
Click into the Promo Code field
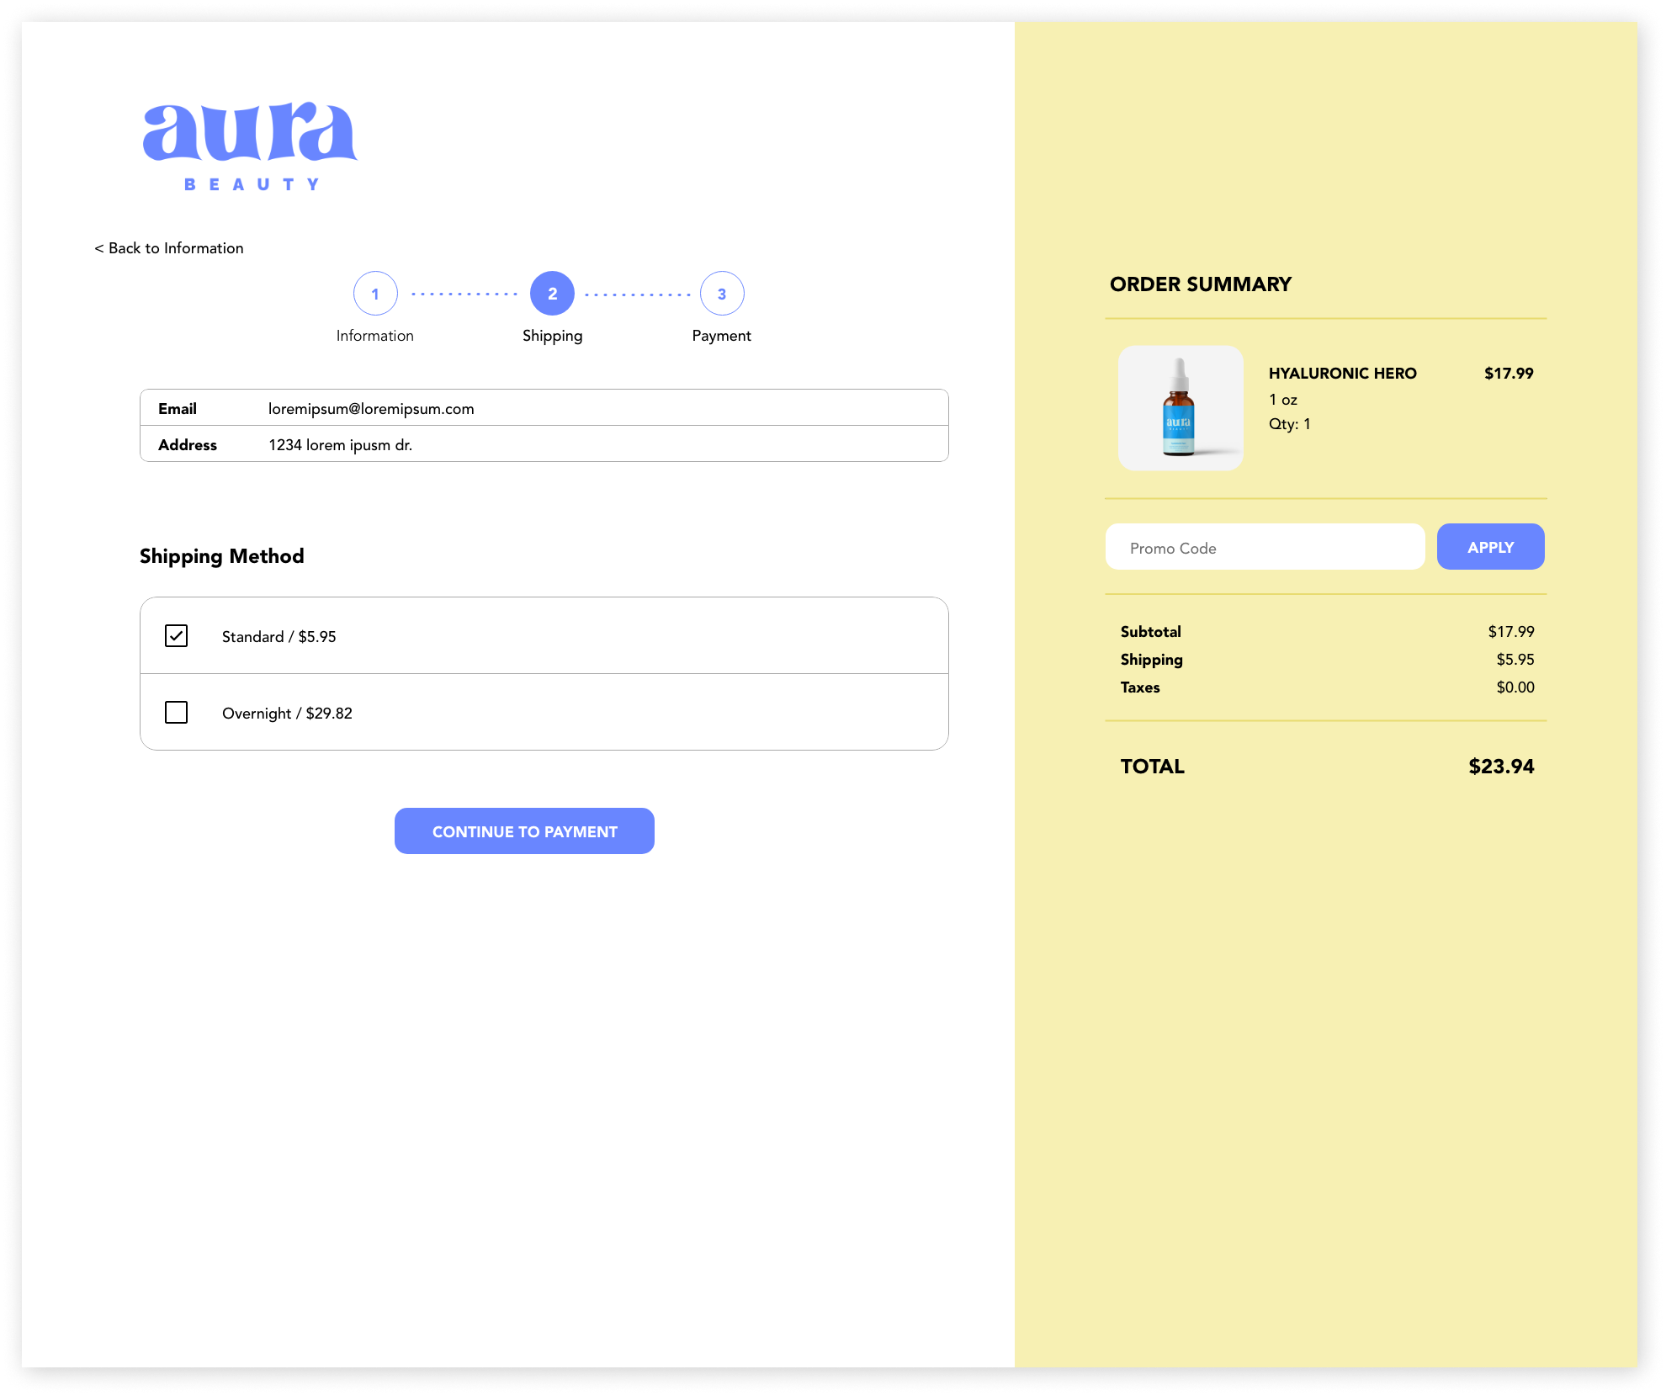click(1264, 548)
